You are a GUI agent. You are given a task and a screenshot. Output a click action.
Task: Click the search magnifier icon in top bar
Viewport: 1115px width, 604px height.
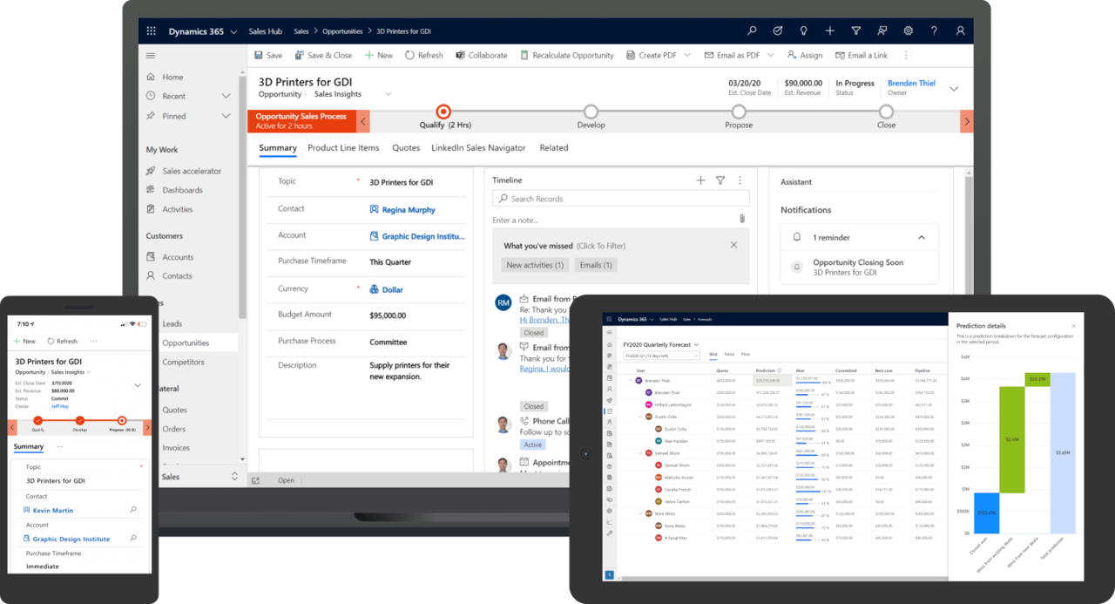(752, 31)
